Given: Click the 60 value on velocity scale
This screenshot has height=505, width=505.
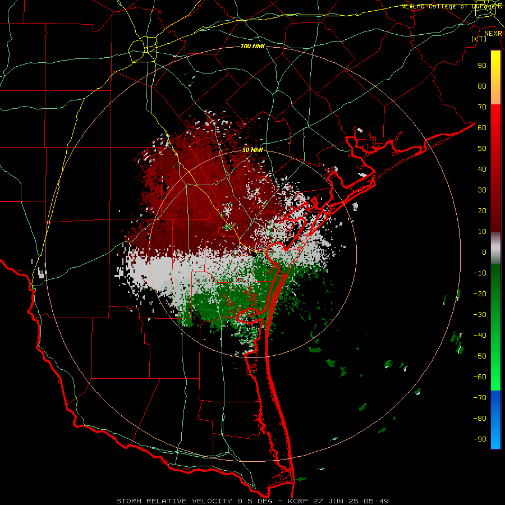Looking at the screenshot, I should (482, 128).
